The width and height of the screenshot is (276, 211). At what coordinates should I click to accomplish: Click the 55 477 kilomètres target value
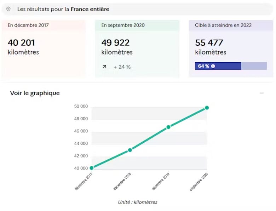pyautogui.click(x=209, y=43)
